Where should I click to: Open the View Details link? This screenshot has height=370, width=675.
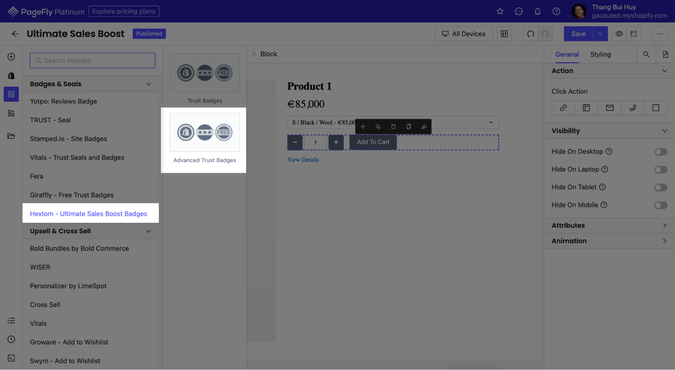tap(303, 160)
